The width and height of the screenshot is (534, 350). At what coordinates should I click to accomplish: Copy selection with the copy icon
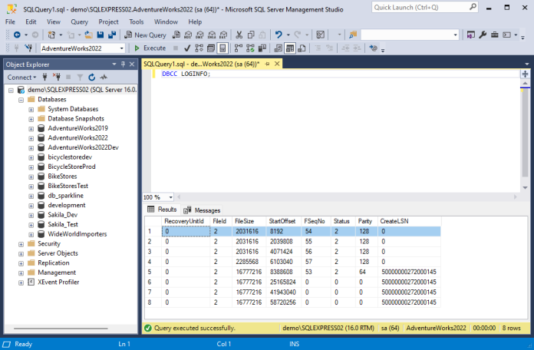pos(251,35)
